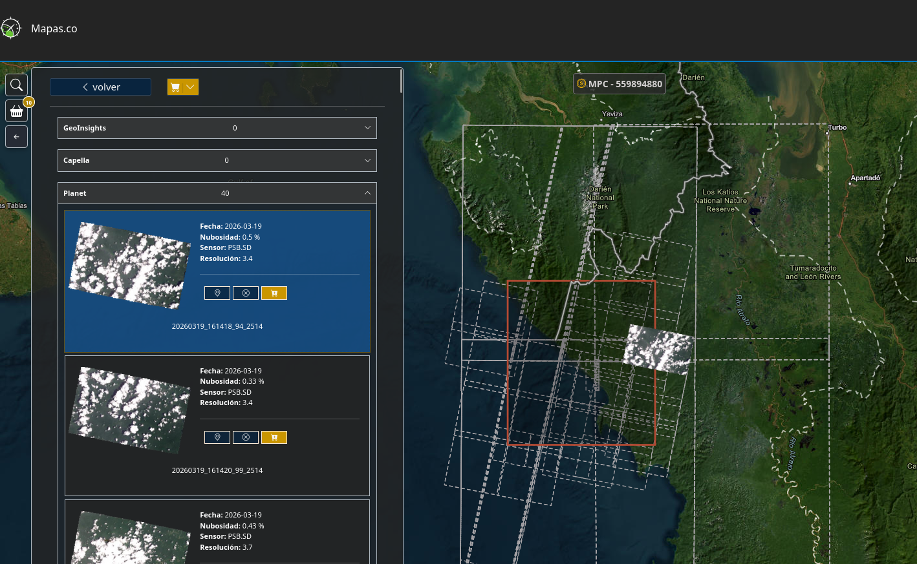917x564 pixels.
Task: Collapse the Planet section
Action: (x=217, y=193)
